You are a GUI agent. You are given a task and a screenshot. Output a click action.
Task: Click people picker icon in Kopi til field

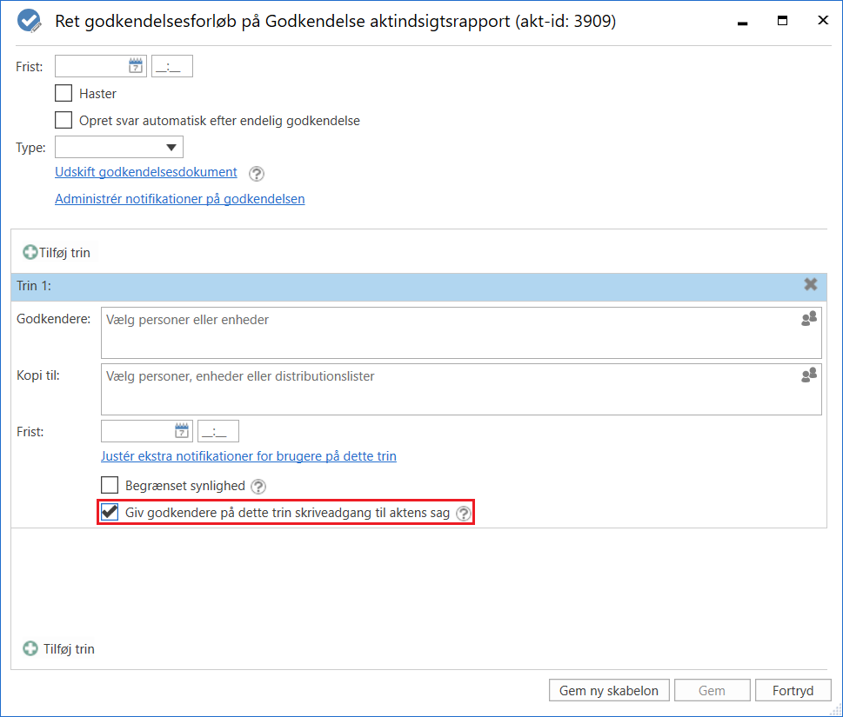pyautogui.click(x=809, y=375)
